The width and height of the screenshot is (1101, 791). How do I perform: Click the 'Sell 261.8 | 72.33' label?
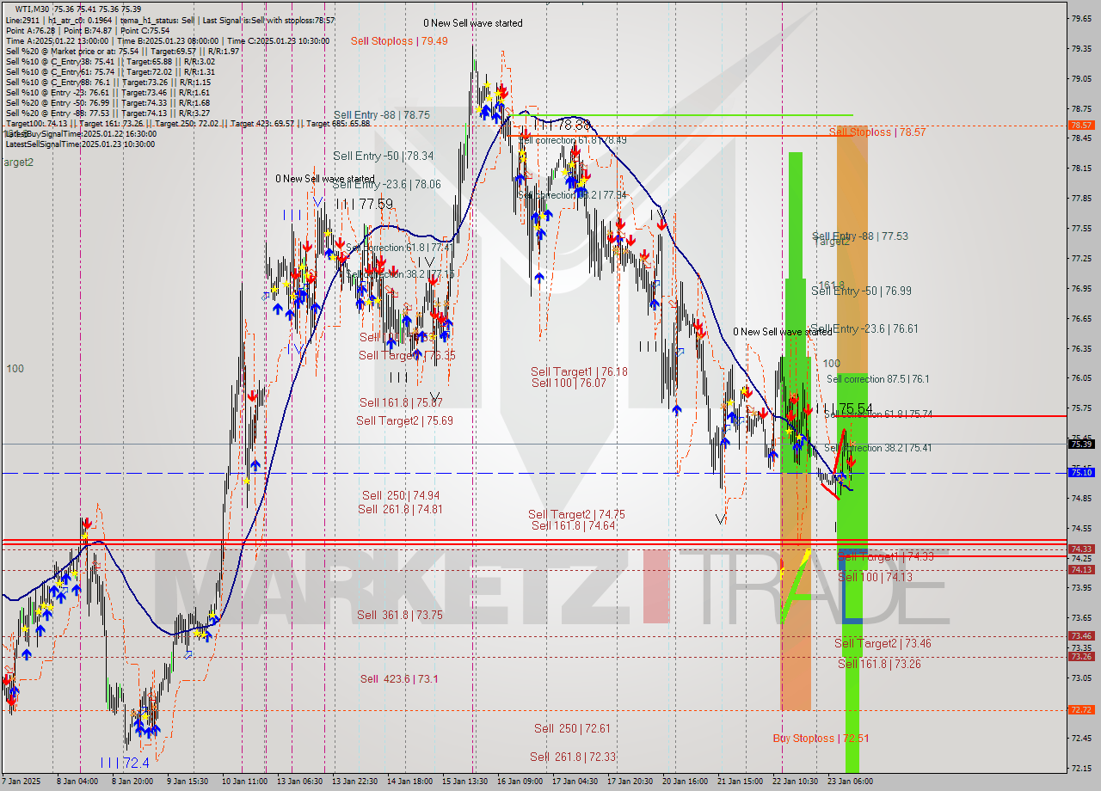pos(573,757)
